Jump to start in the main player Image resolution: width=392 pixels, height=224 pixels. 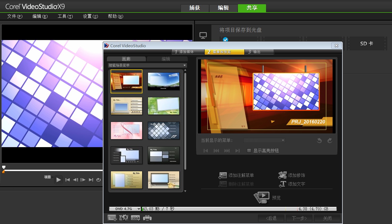[x=68, y=180]
